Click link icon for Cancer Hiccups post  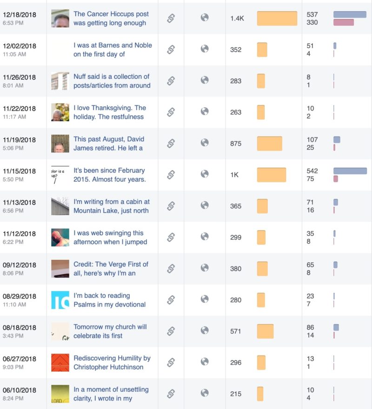coord(171,18)
